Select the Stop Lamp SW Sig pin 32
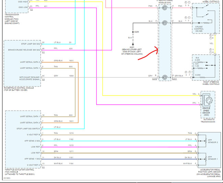The image size is (223, 183). point(43,42)
